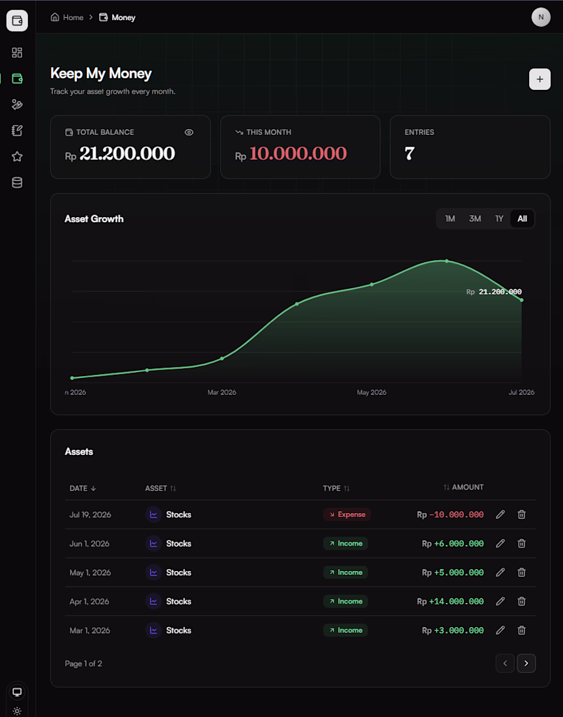563x717 pixels.
Task: Click the plus button to add entry
Action: click(x=540, y=79)
